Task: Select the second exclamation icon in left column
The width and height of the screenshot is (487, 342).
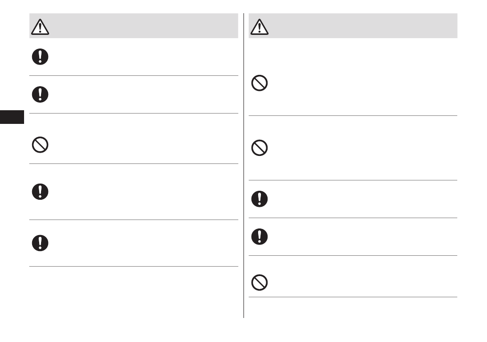Action: pyautogui.click(x=40, y=94)
